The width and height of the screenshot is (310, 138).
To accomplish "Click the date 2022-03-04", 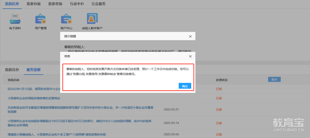I will [171, 135].
